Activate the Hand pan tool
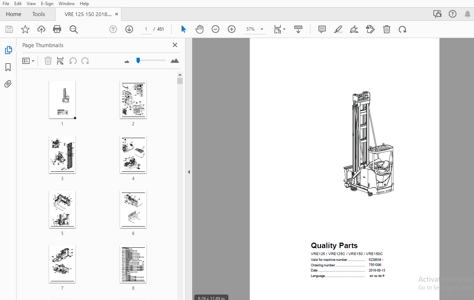The width and height of the screenshot is (474, 300). click(x=199, y=29)
